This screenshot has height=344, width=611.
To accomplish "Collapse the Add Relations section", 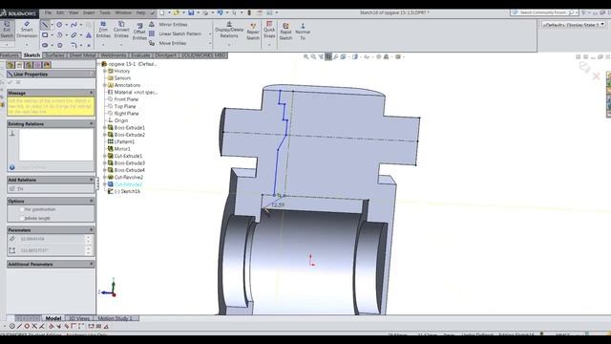I will (92, 180).
